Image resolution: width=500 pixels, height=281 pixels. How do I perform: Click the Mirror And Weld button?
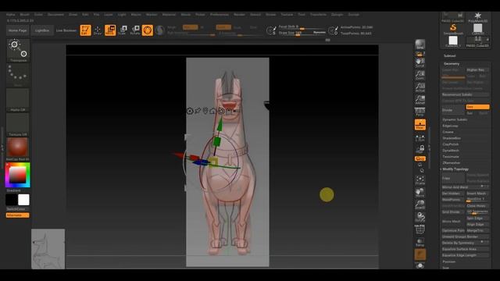pyautogui.click(x=466, y=187)
